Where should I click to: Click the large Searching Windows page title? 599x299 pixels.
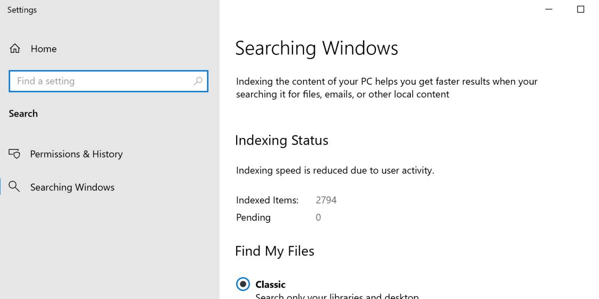pyautogui.click(x=316, y=48)
